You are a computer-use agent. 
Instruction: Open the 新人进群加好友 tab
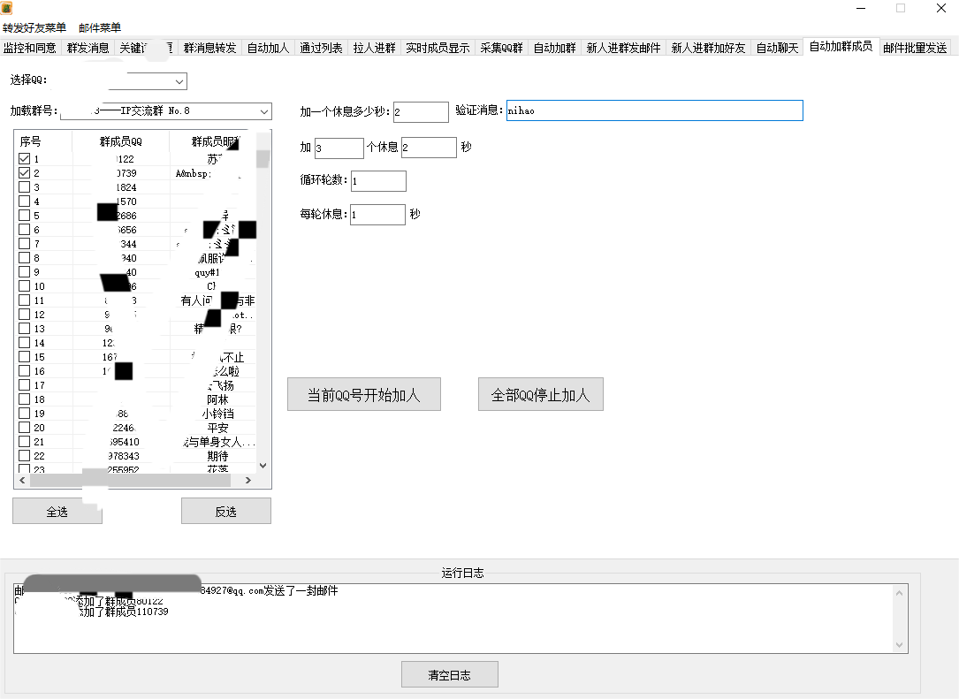coord(708,48)
